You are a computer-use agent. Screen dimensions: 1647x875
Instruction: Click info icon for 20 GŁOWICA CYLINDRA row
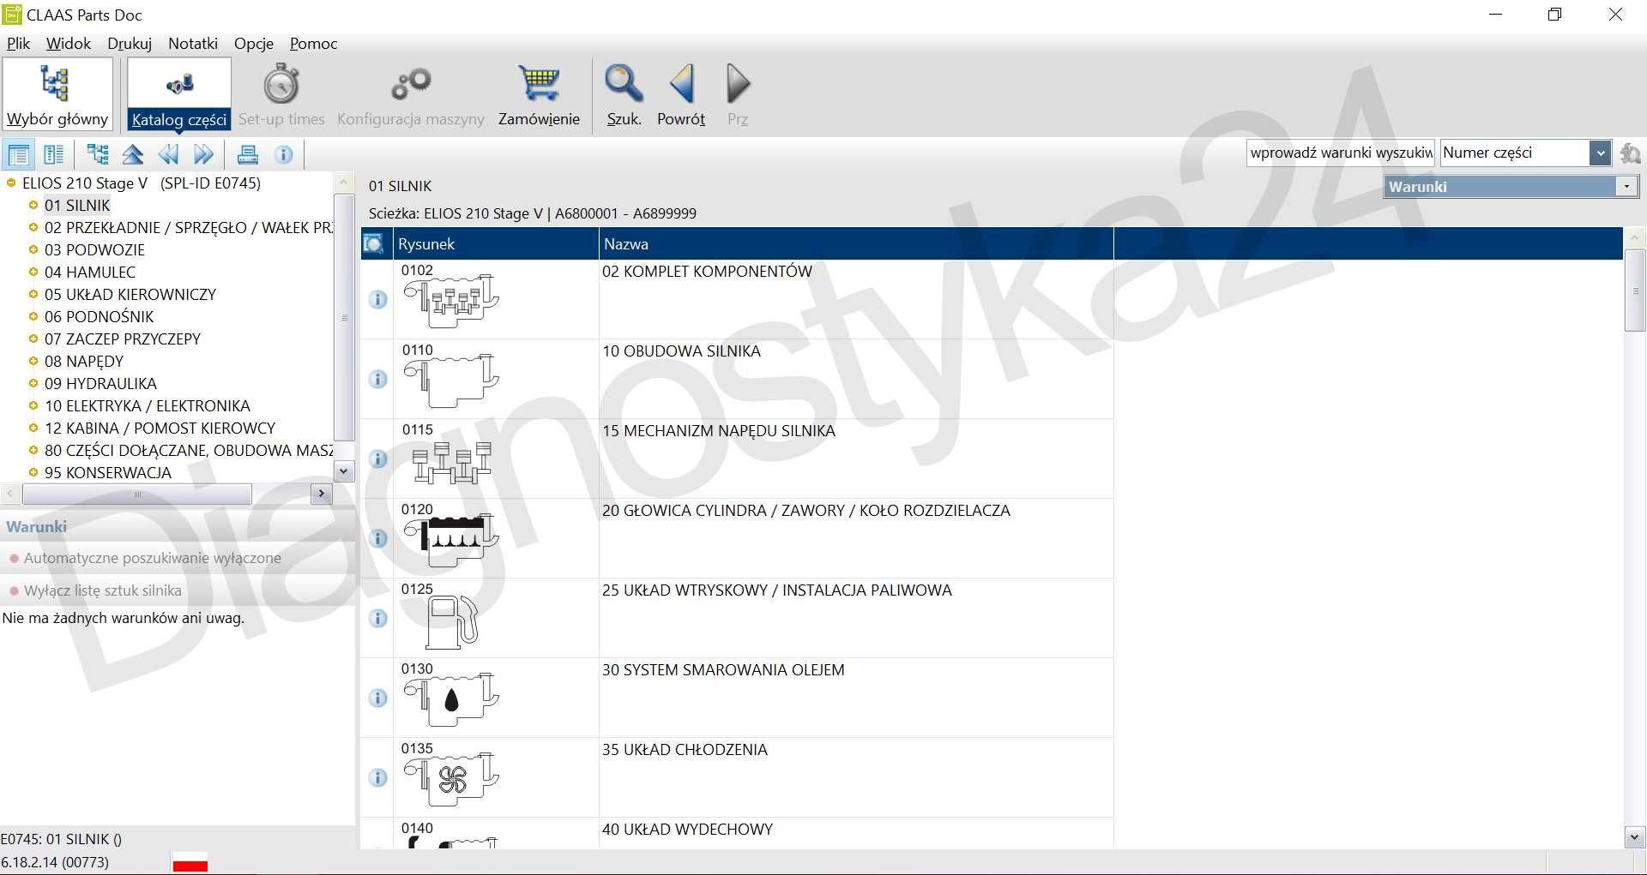click(377, 538)
